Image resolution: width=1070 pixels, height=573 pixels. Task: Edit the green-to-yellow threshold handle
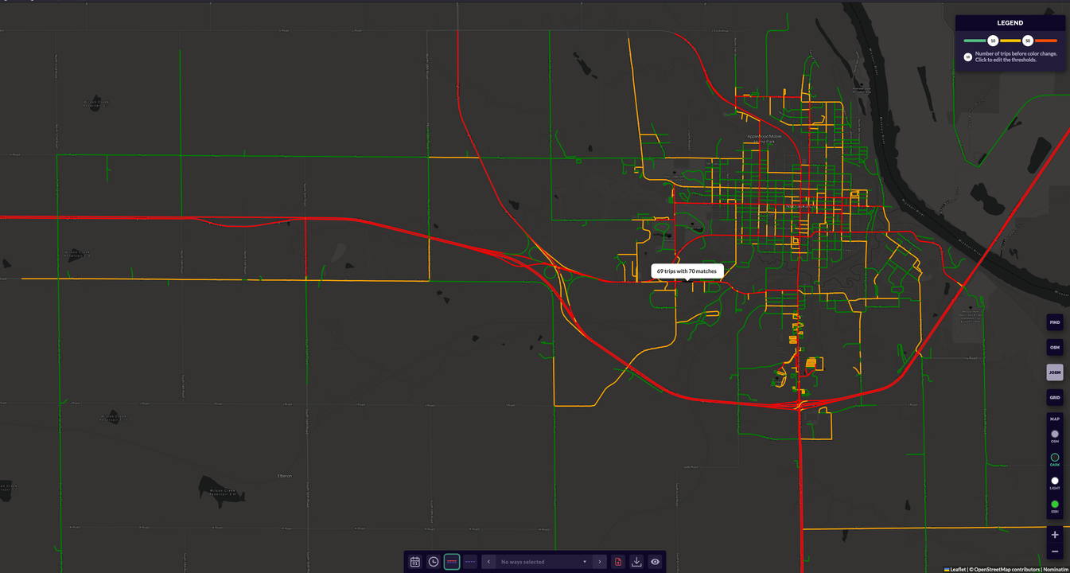coord(993,41)
